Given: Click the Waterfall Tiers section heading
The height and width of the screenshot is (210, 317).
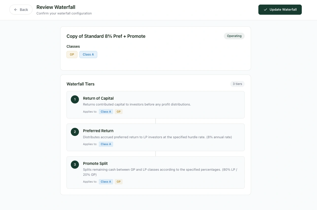Looking at the screenshot, I should (x=80, y=84).
